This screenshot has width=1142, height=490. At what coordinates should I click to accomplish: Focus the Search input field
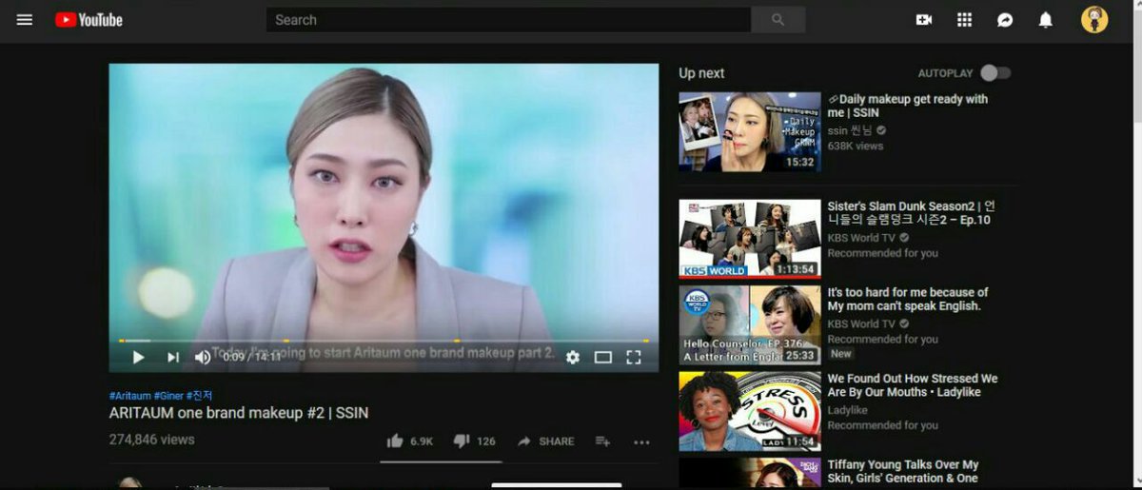(508, 20)
